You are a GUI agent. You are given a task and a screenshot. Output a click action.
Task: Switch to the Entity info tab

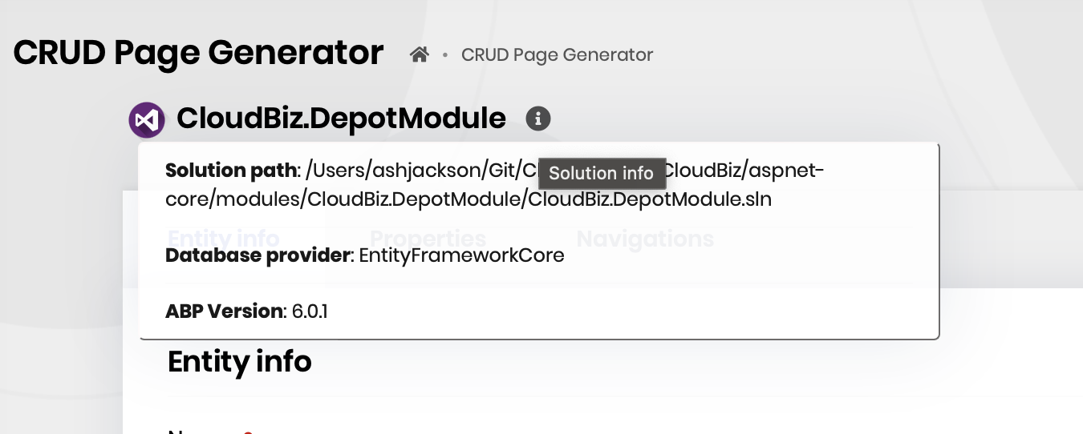pos(223,239)
